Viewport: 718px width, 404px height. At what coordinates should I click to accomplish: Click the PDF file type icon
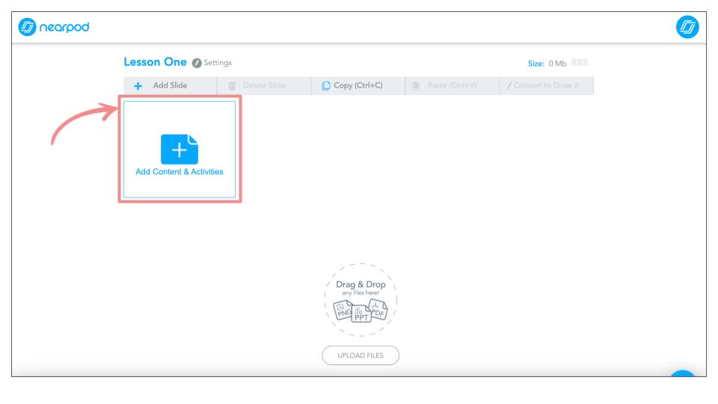point(379,310)
